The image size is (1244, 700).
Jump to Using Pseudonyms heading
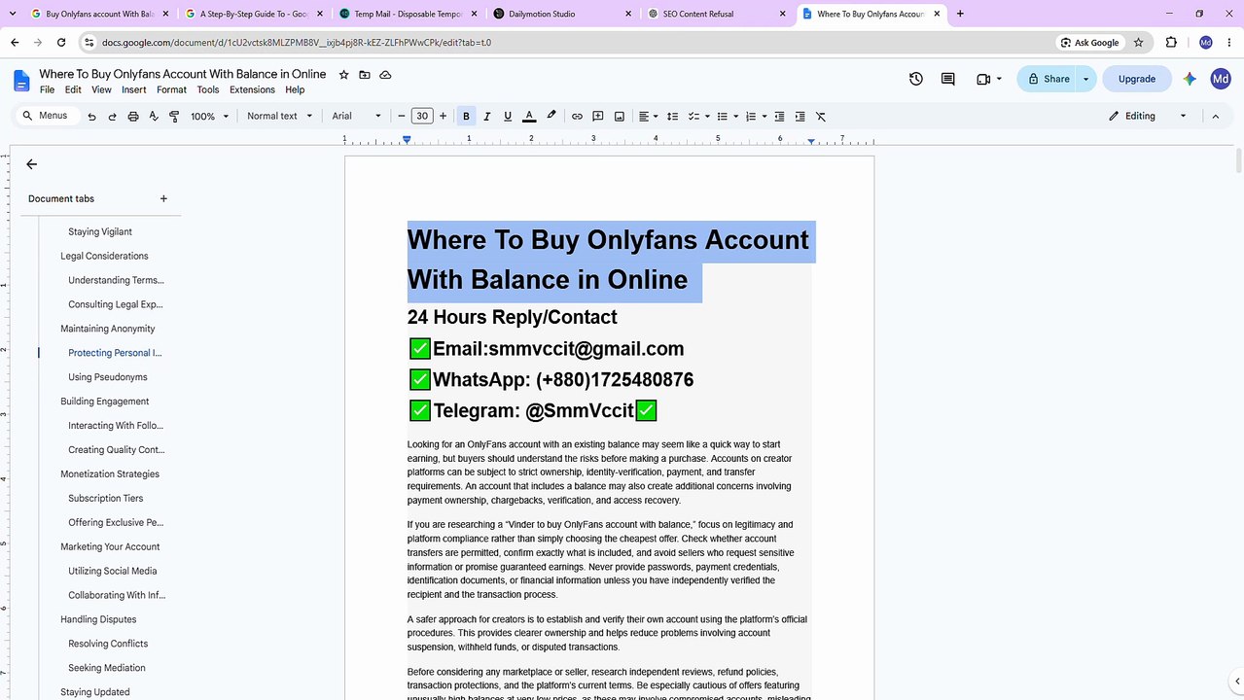pyautogui.click(x=108, y=377)
